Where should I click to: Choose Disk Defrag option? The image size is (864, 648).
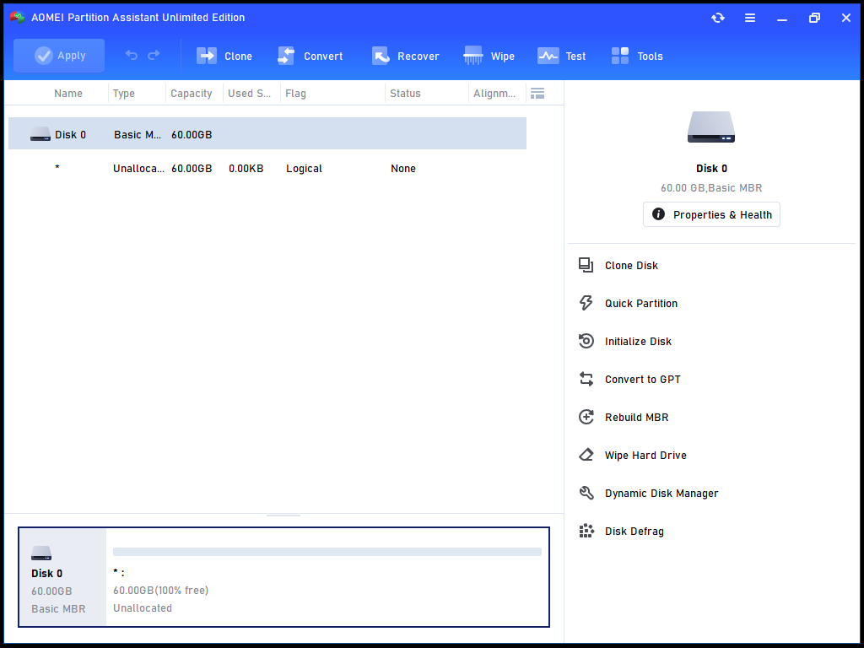(x=634, y=532)
